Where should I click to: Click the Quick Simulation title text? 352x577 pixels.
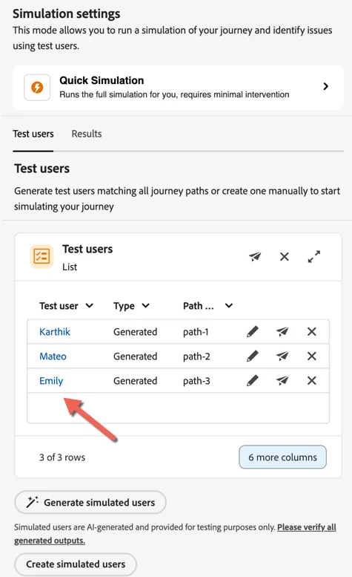[102, 80]
